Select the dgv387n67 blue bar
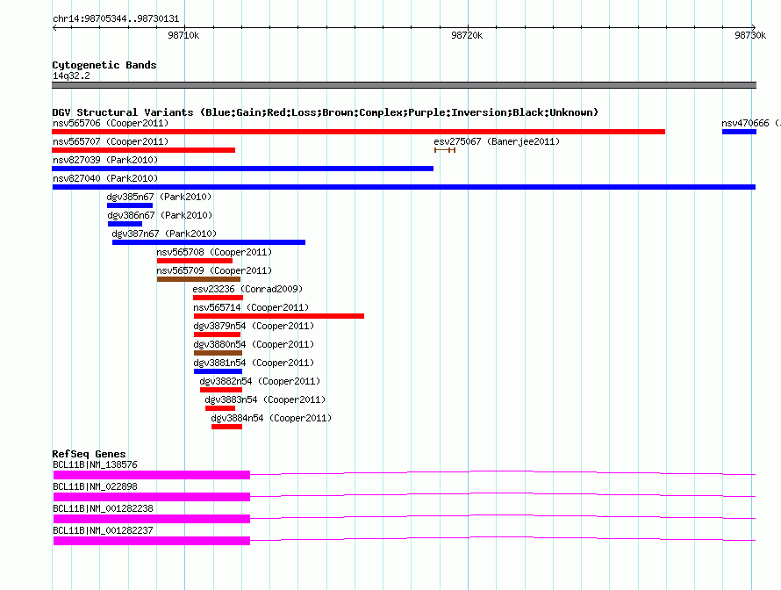 click(209, 242)
